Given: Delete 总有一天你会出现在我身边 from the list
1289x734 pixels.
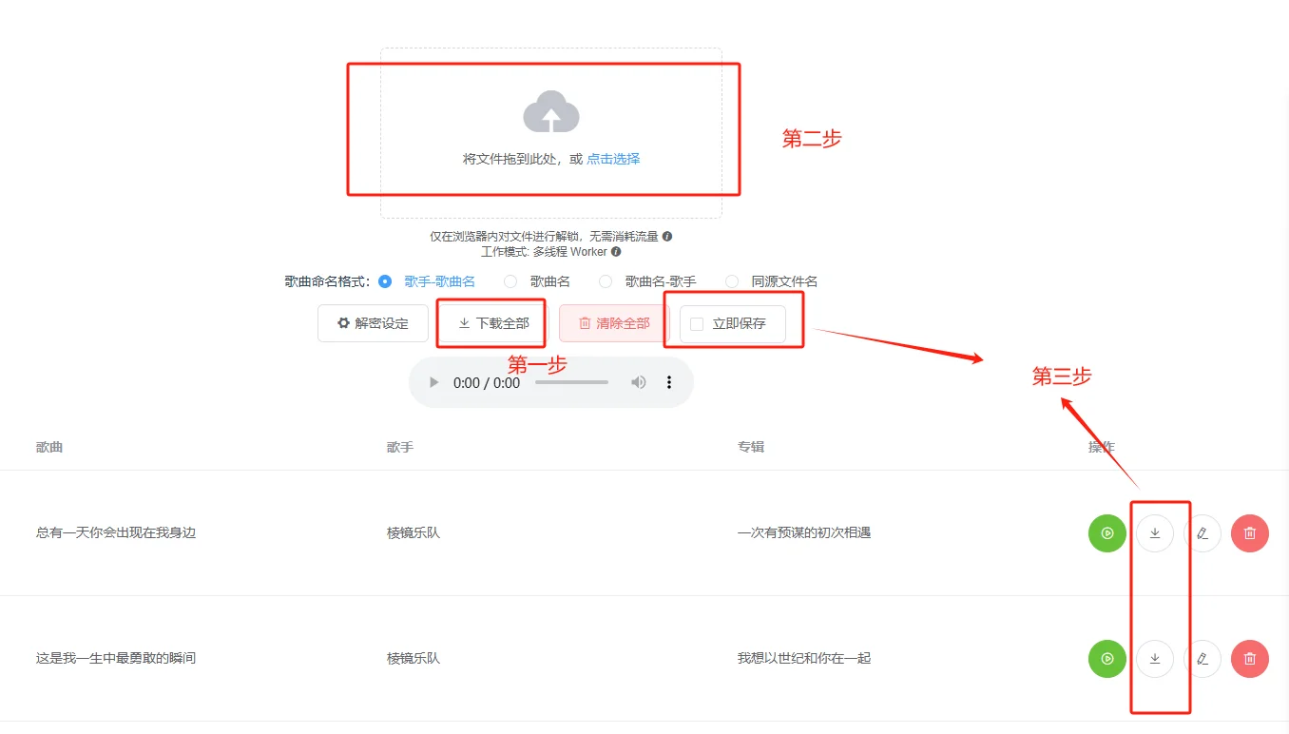Looking at the screenshot, I should (x=1250, y=533).
